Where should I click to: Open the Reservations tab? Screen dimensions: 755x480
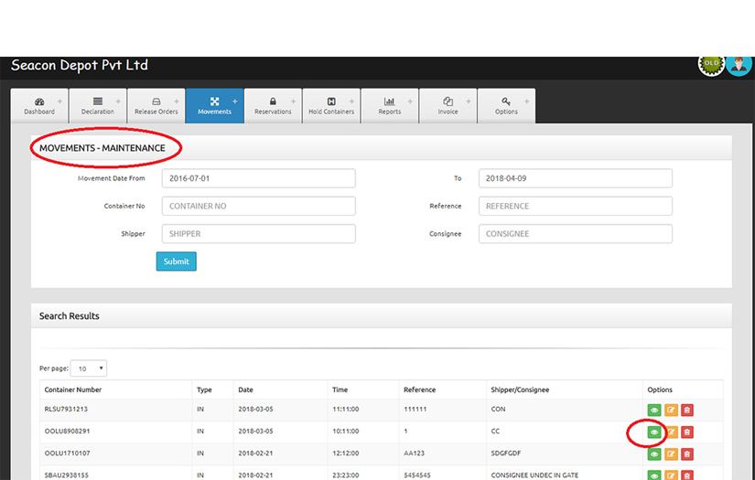273,106
